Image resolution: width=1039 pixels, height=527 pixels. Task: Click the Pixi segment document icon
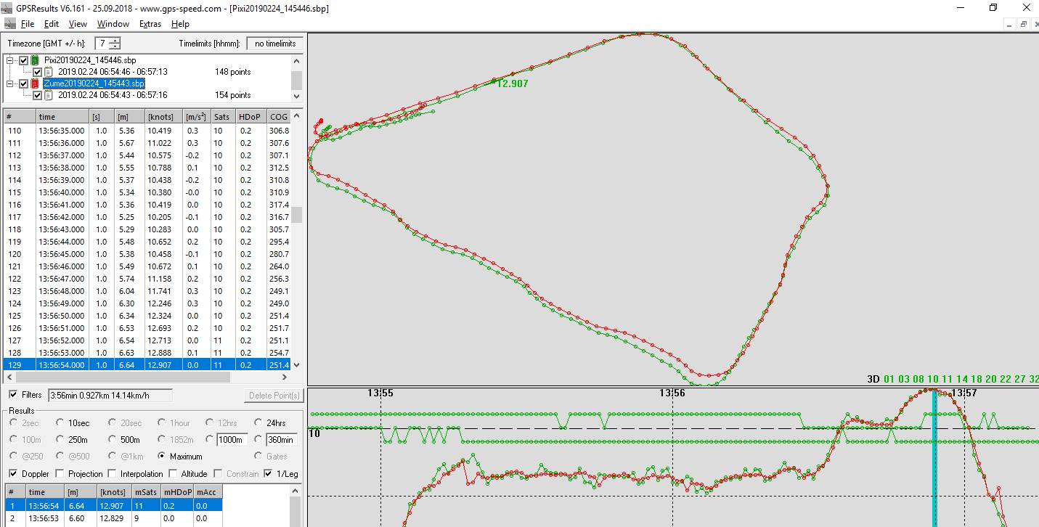pyautogui.click(x=49, y=72)
